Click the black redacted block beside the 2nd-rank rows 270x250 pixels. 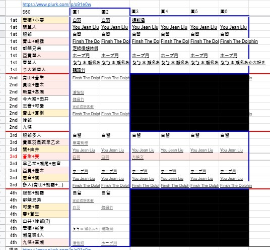[x=189, y=103]
